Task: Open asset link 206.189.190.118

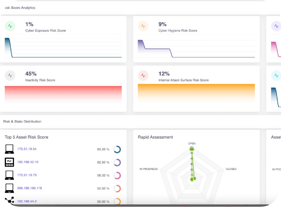Action: [x=30, y=188]
